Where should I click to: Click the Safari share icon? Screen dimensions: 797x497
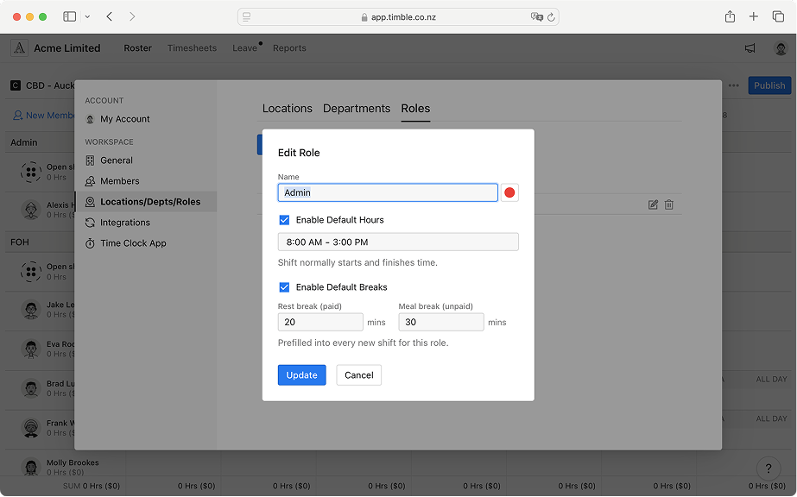[730, 16]
